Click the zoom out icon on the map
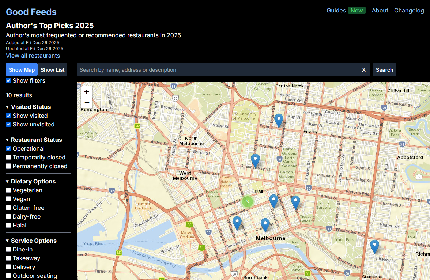 click(x=87, y=103)
